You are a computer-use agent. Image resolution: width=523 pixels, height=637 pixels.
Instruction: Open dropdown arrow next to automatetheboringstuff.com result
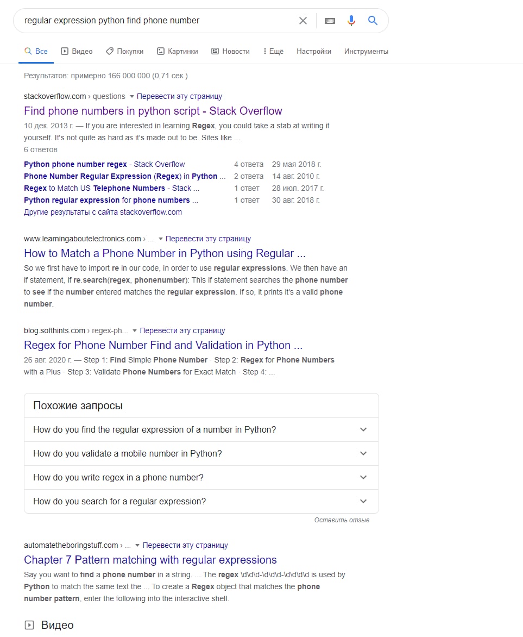137,545
